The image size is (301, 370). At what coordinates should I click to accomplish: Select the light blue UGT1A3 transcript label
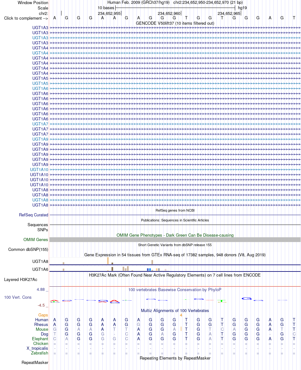pos(40,38)
